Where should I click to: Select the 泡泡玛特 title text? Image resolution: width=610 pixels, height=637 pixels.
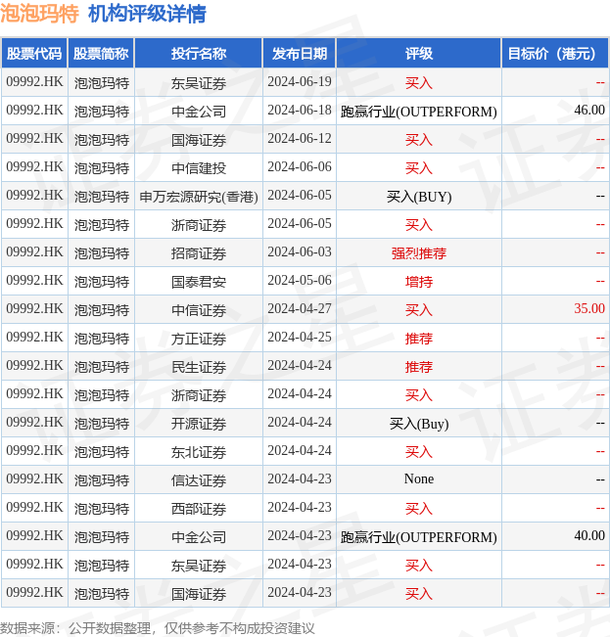[39, 14]
